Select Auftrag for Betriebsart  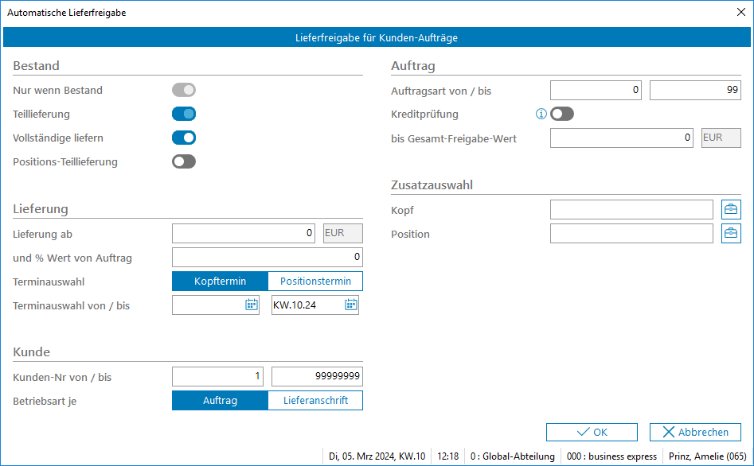click(x=220, y=401)
